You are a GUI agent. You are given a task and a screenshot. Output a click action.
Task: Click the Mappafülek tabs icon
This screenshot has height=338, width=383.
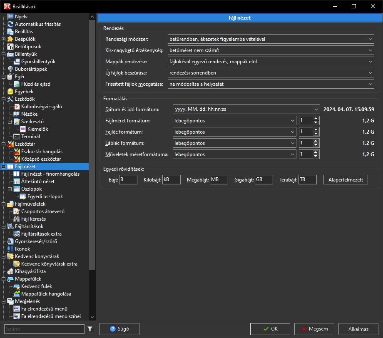pos(10,279)
